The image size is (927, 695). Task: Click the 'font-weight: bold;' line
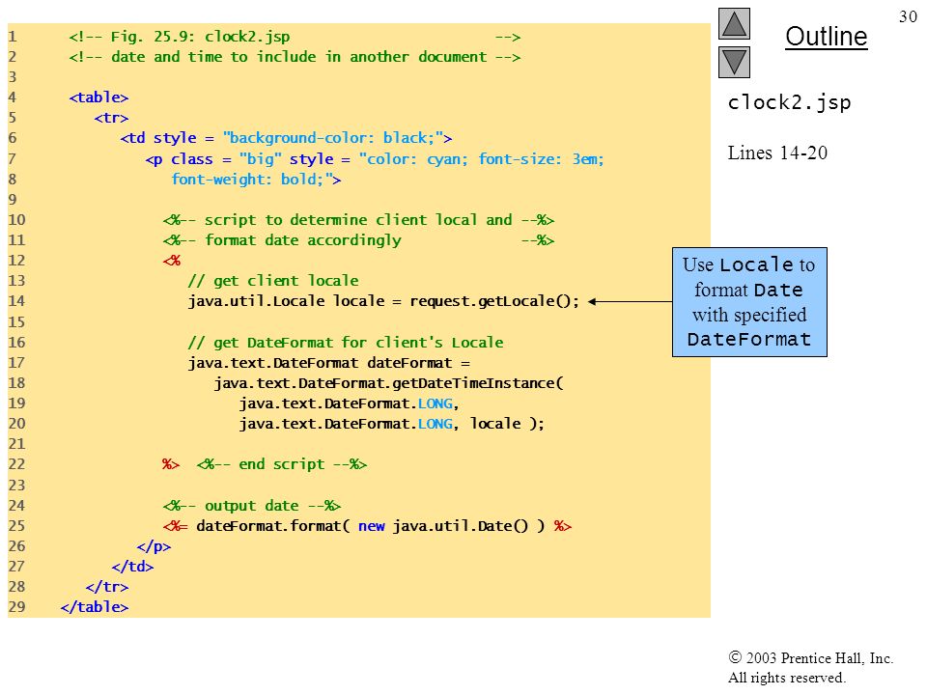click(256, 180)
